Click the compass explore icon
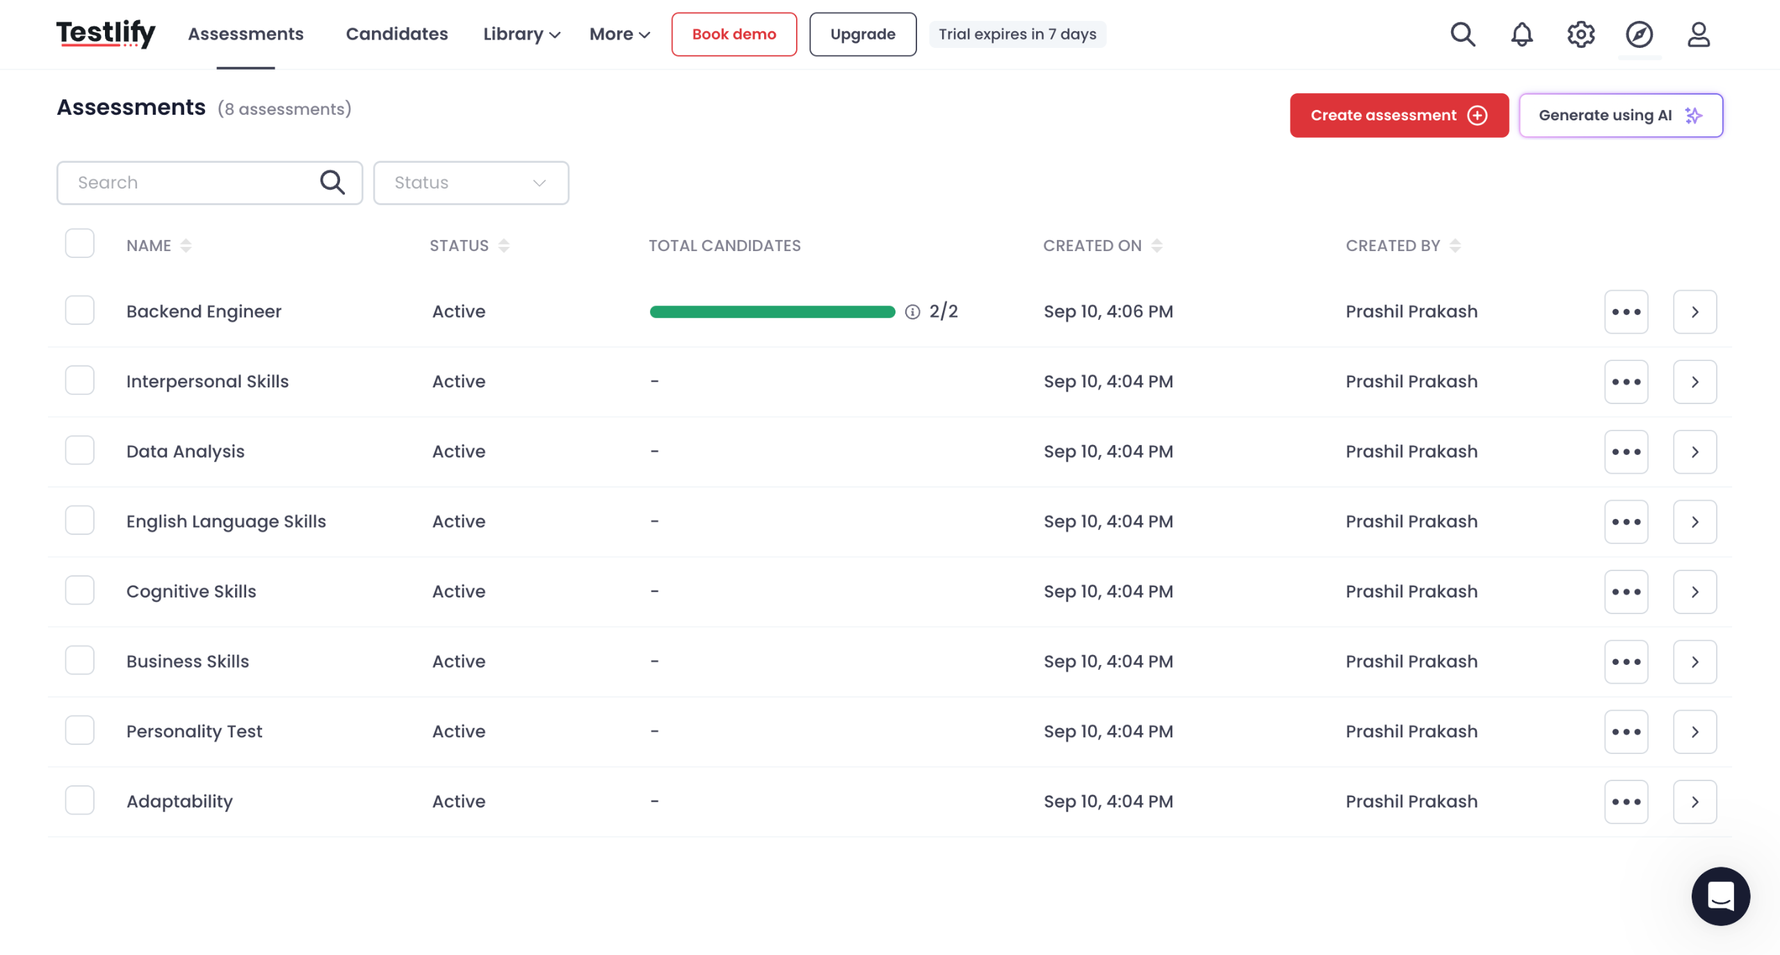The image size is (1780, 955). (x=1639, y=34)
